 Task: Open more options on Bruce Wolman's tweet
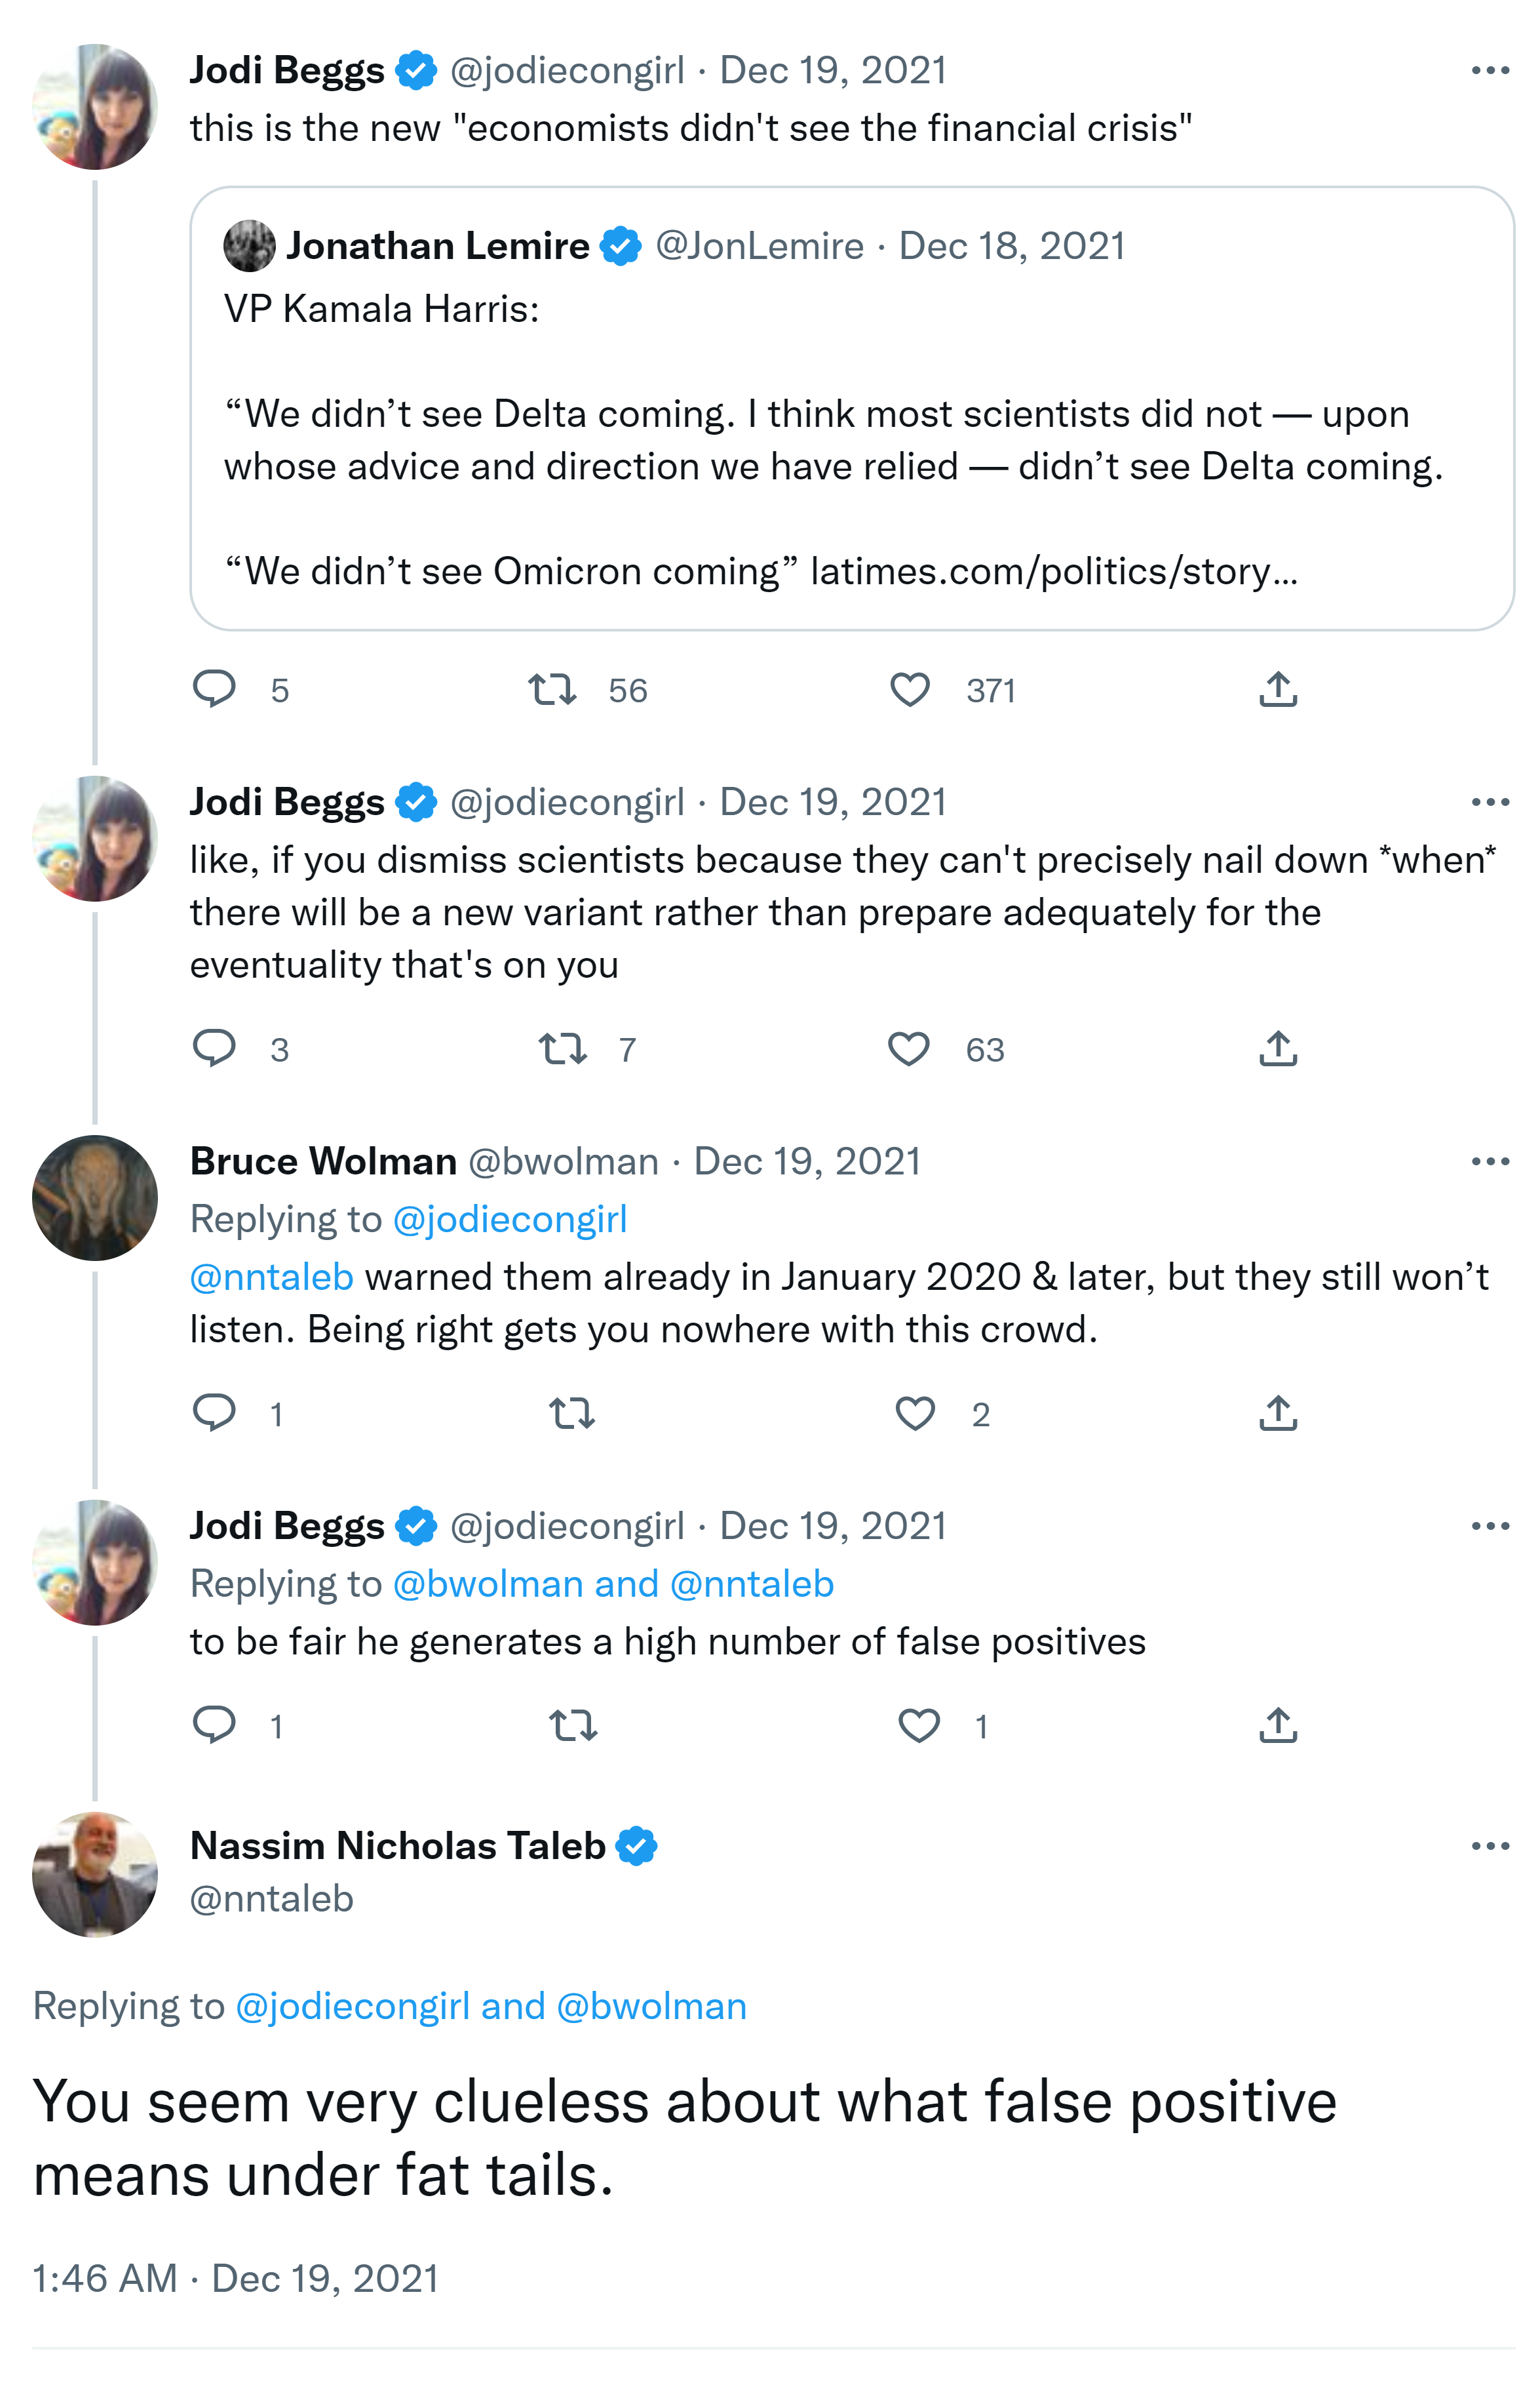coord(1490,1161)
